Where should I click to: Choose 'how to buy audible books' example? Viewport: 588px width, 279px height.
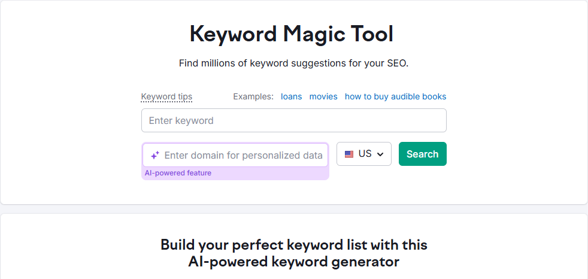point(396,97)
